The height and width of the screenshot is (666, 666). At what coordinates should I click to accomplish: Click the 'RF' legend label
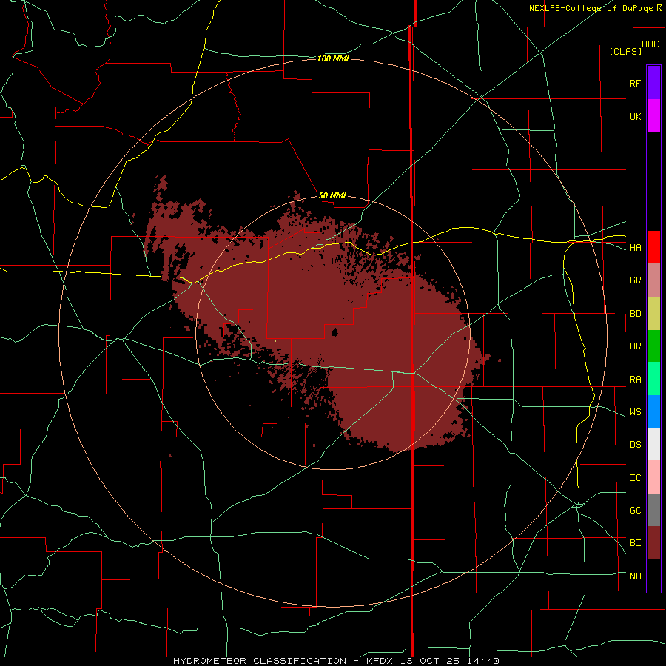635,83
